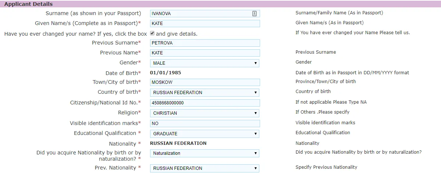Click the Surname input field with IVANOVA
Image resolution: width=441 pixels, height=175 pixels.
pos(200,14)
